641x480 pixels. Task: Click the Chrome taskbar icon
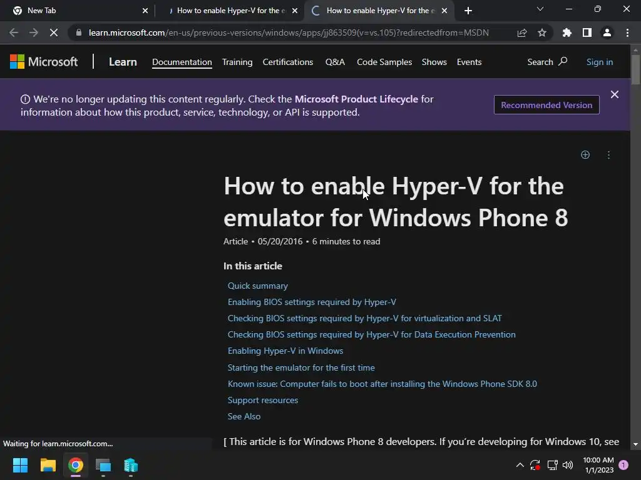tap(76, 465)
